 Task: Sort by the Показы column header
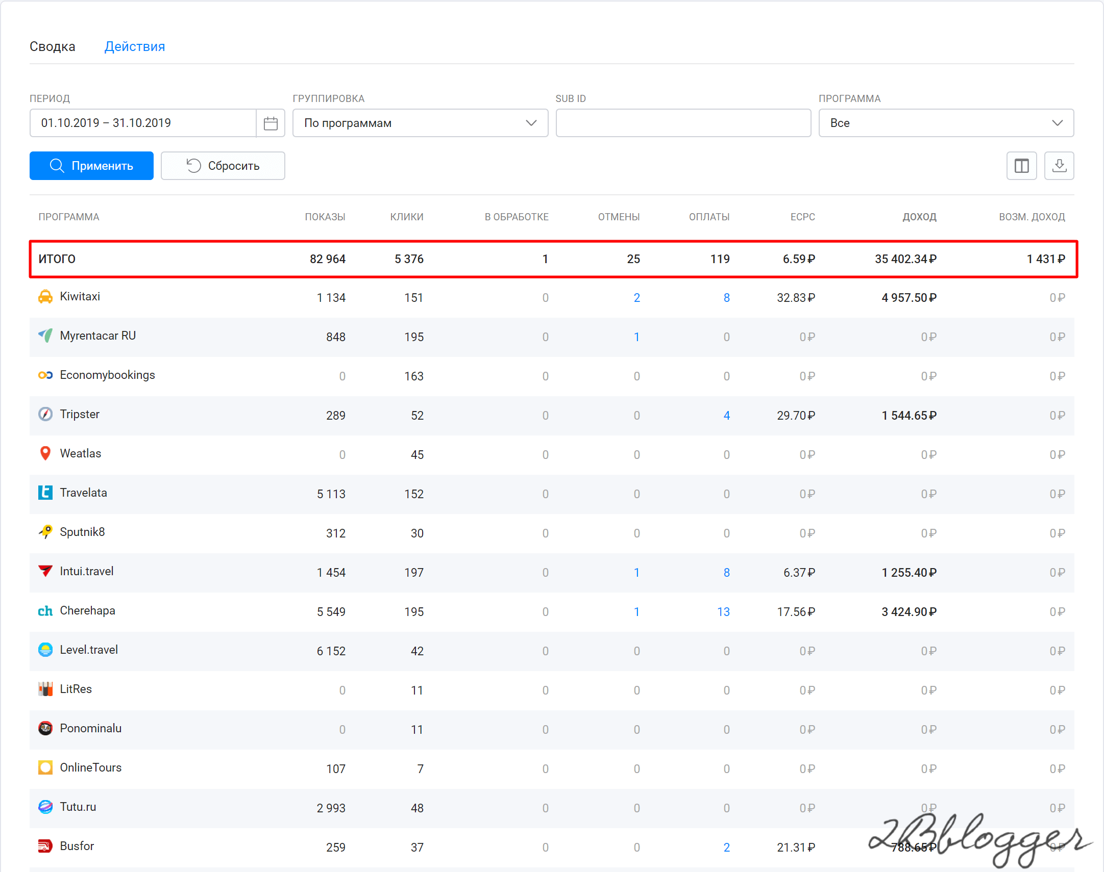(325, 217)
